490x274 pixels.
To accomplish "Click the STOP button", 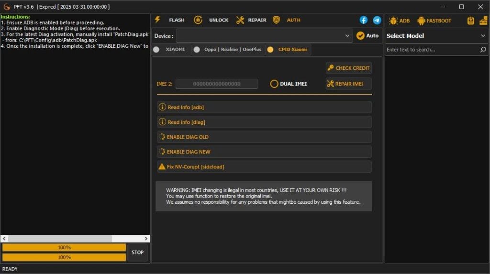I will pos(137,252).
